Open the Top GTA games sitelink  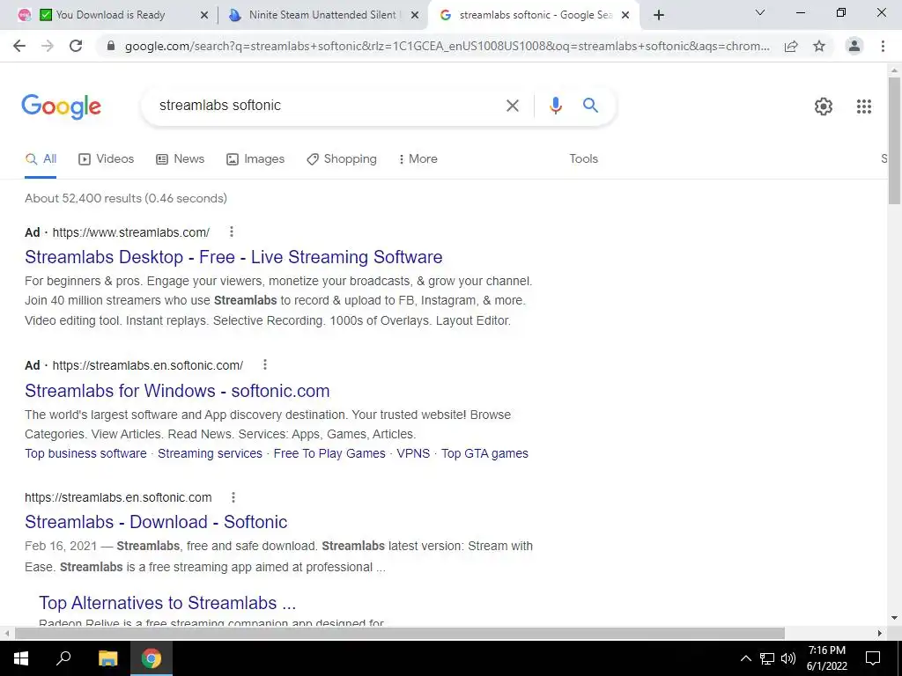click(484, 453)
